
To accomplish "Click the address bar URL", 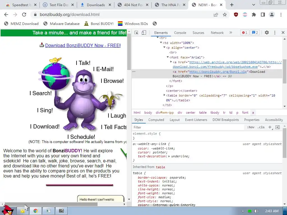I will pos(70,15).
